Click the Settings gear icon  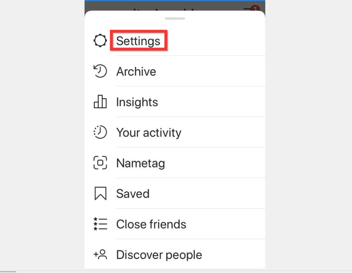coord(100,40)
